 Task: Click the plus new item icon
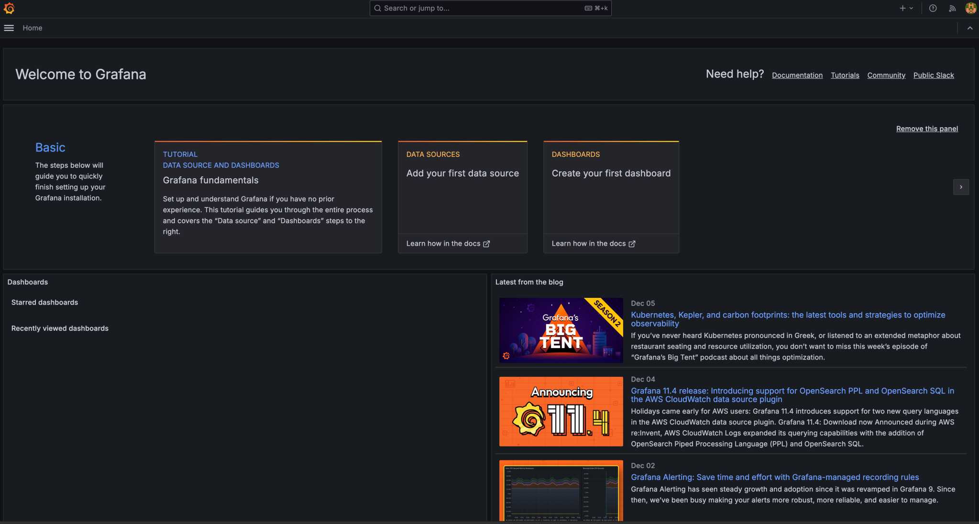coord(902,8)
